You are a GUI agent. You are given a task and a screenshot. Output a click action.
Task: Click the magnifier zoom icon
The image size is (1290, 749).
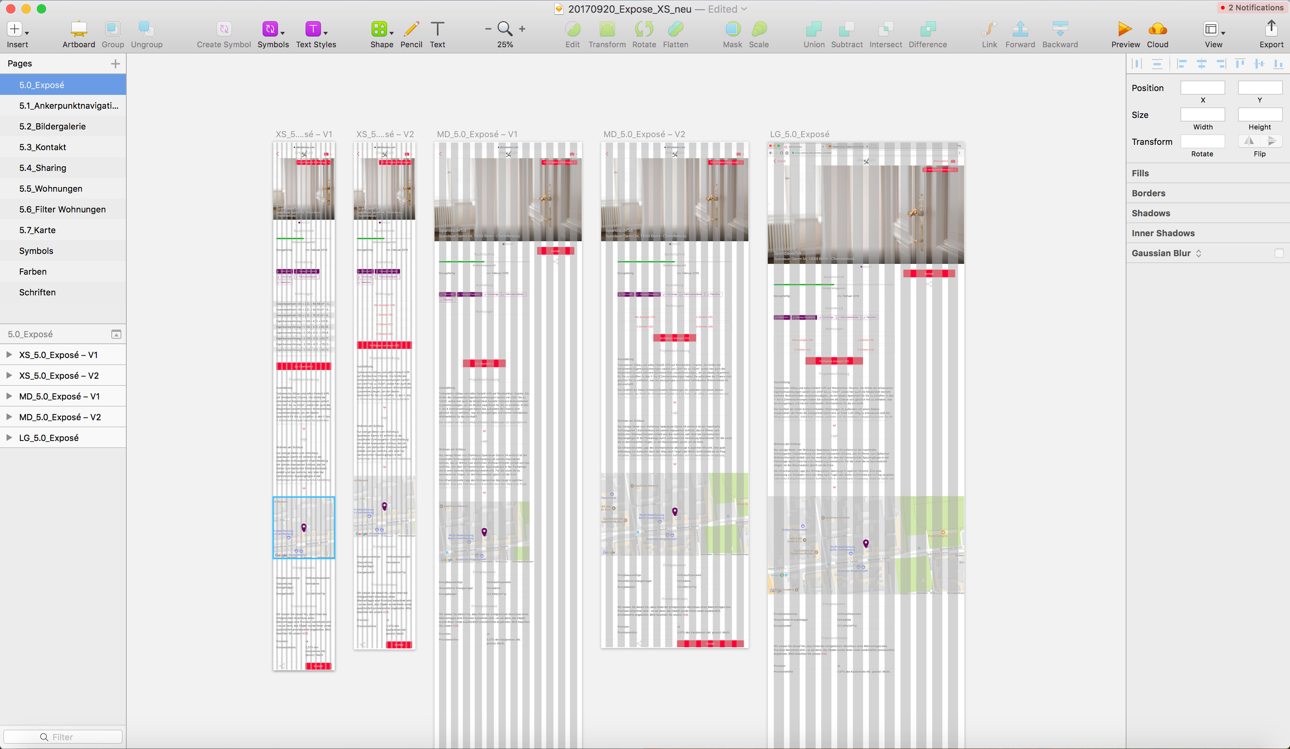tap(505, 29)
